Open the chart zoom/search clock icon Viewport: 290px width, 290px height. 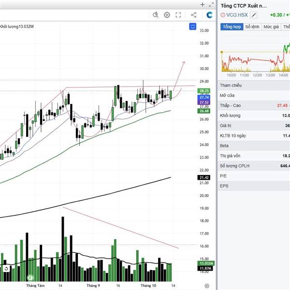tap(156, 15)
